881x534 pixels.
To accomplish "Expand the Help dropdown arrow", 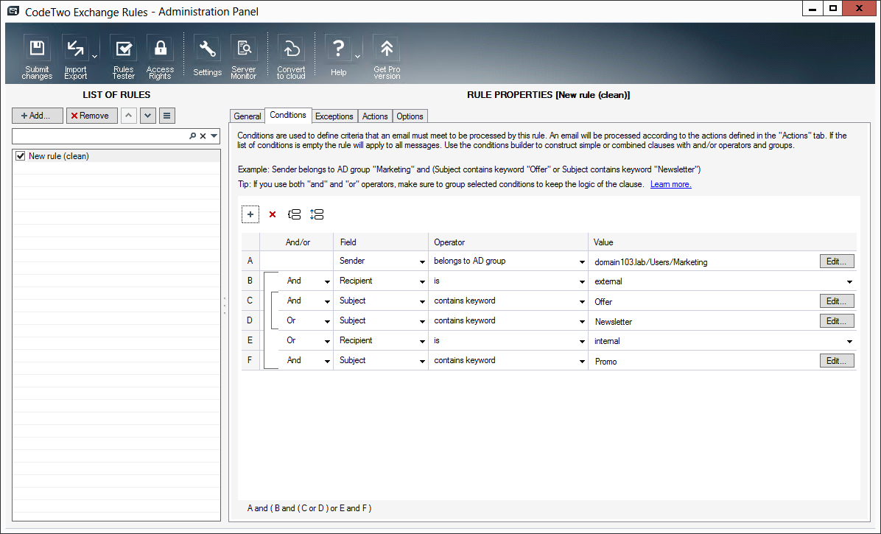I will (x=357, y=57).
